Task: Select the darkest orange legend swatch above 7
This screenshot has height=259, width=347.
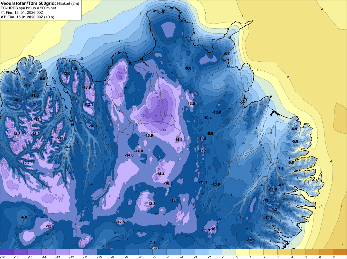Action: pyautogui.click(x=340, y=252)
